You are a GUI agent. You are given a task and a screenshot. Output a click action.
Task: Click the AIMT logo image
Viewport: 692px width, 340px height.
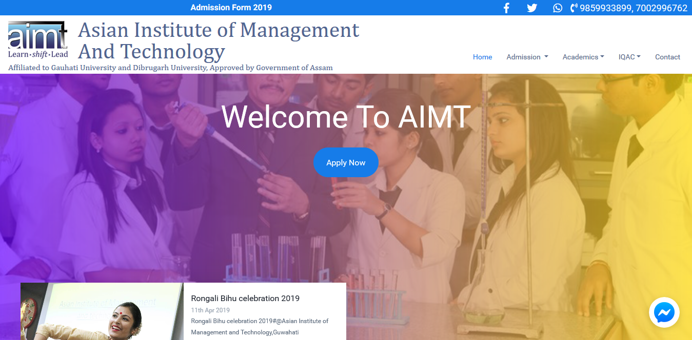38,39
